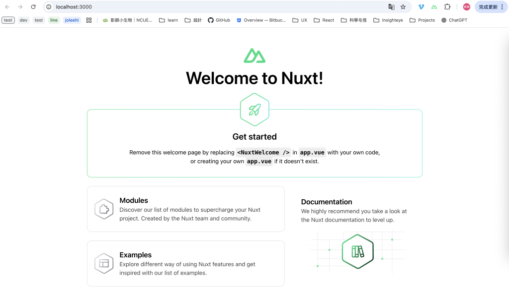
Task: Open the Examples card
Action: (x=186, y=263)
